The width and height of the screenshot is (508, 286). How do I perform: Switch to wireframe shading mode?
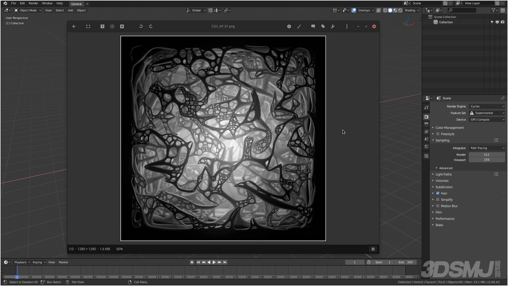tap(385, 11)
